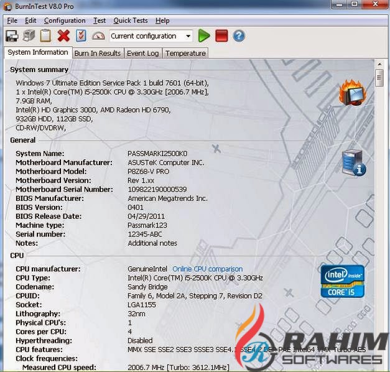Click the Lithography value 32nm

(x=136, y=314)
